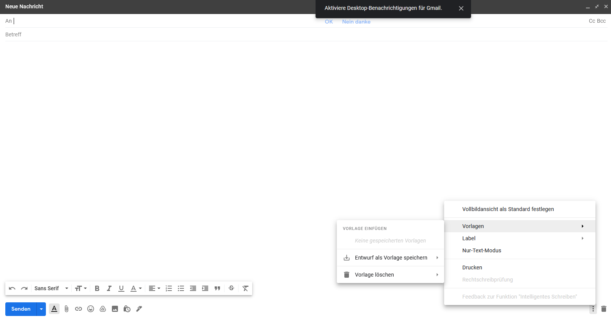This screenshot has height=319, width=611.
Task: Insert a numbered list
Action: click(x=169, y=288)
